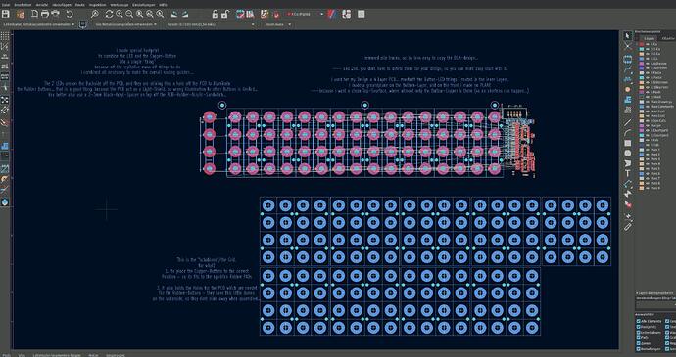Save the board with the Save icon
This screenshot has height=357, width=676.
5,15
